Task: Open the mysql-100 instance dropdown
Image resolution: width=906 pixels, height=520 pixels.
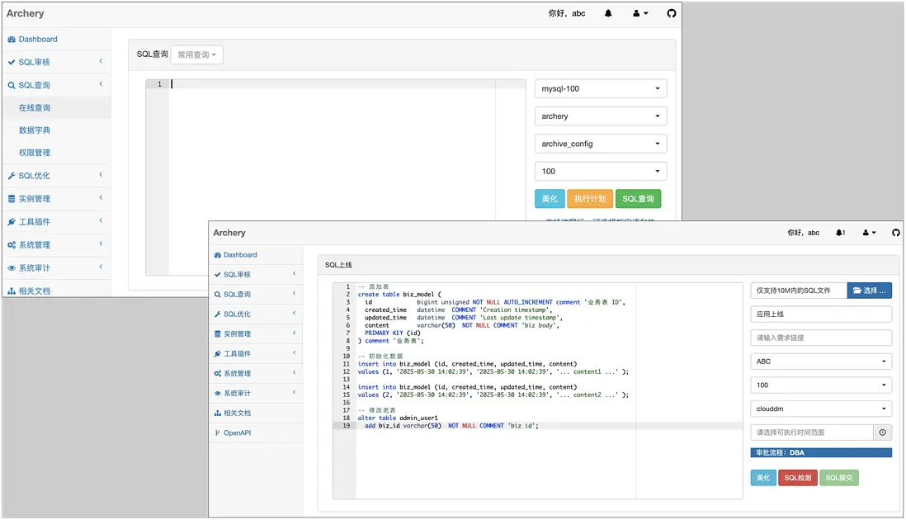Action: coord(601,89)
